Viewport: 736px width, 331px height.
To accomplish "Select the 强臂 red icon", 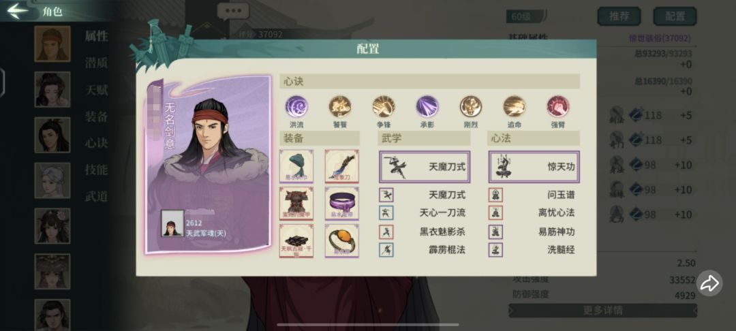I will (x=558, y=106).
